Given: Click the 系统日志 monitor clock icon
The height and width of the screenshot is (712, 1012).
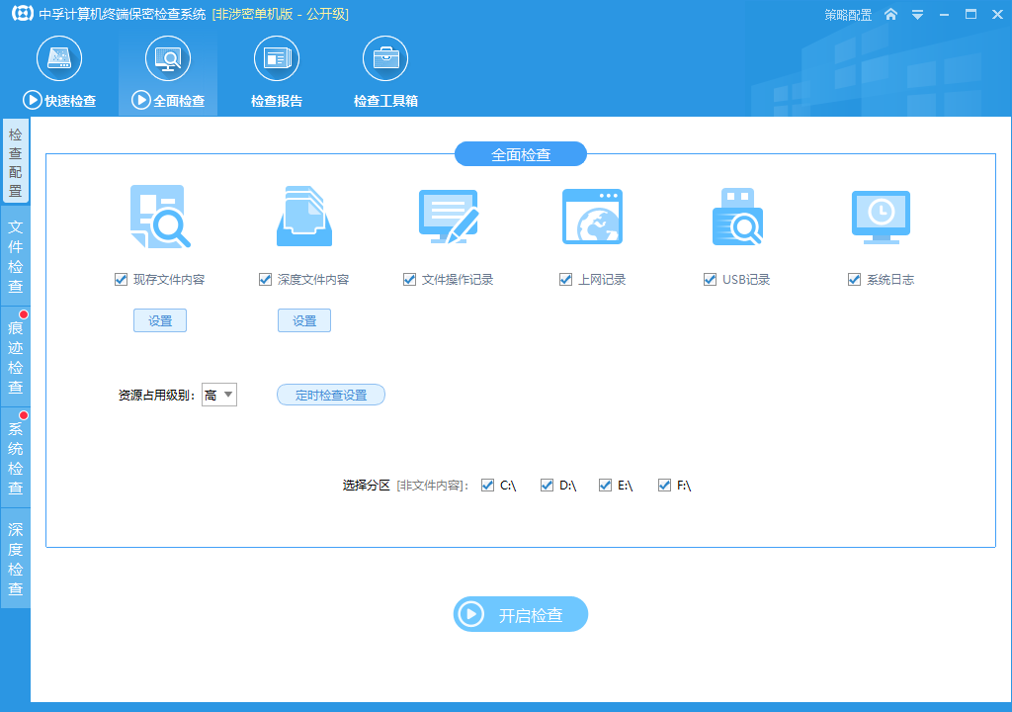Looking at the screenshot, I should 881,218.
